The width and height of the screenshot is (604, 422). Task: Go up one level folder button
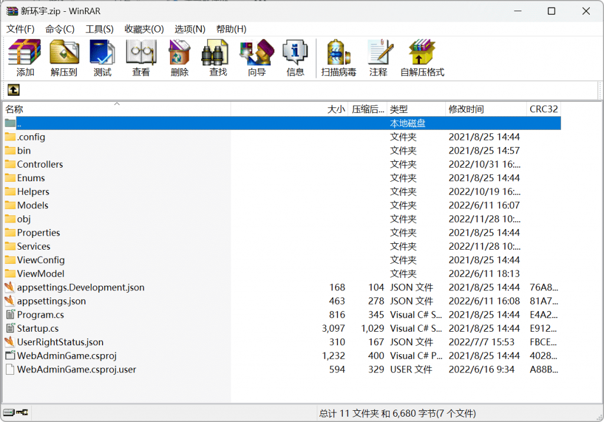13,90
